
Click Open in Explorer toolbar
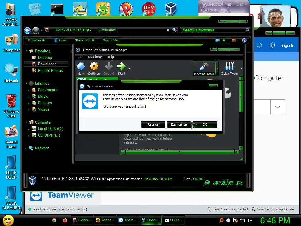tap(61, 40)
